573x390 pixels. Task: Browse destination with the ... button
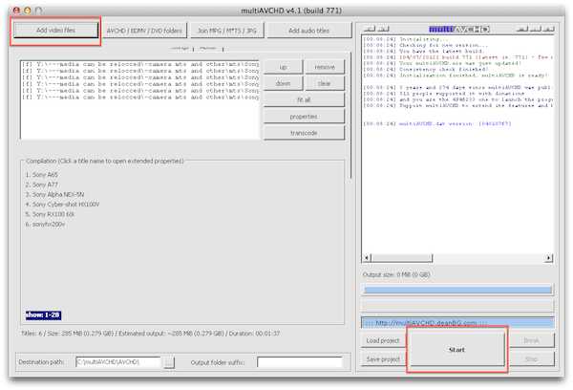(x=169, y=362)
